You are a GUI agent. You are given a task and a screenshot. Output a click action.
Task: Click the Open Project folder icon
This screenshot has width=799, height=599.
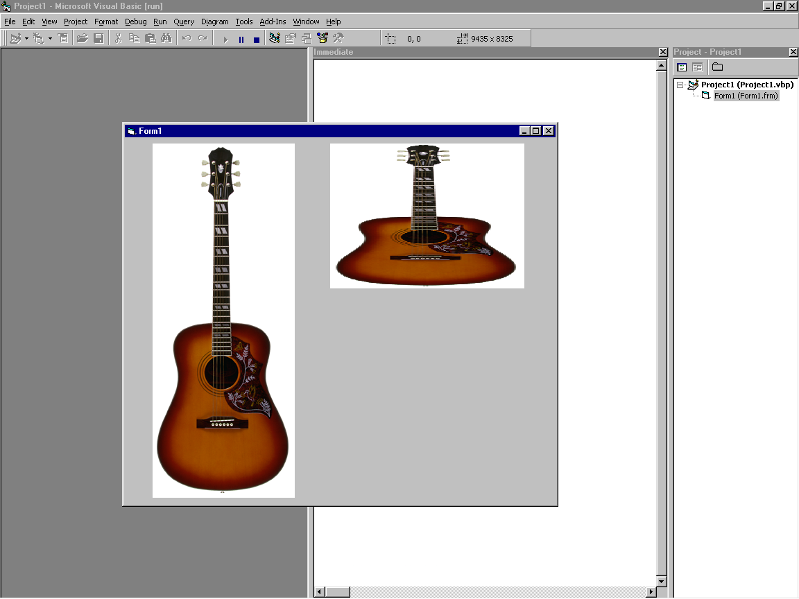click(x=82, y=38)
